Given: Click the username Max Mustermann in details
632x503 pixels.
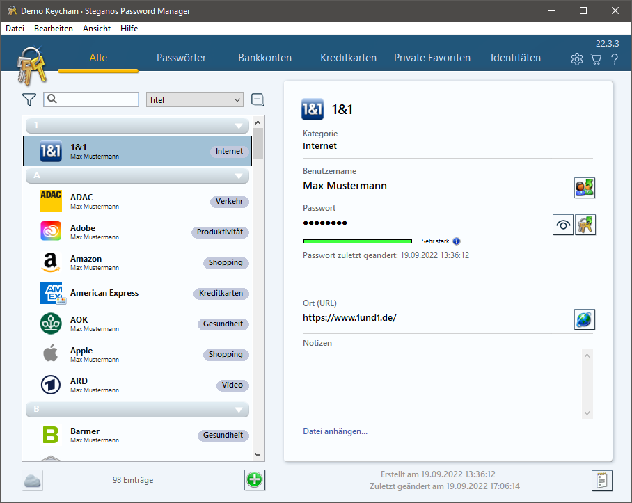Looking at the screenshot, I should point(345,186).
